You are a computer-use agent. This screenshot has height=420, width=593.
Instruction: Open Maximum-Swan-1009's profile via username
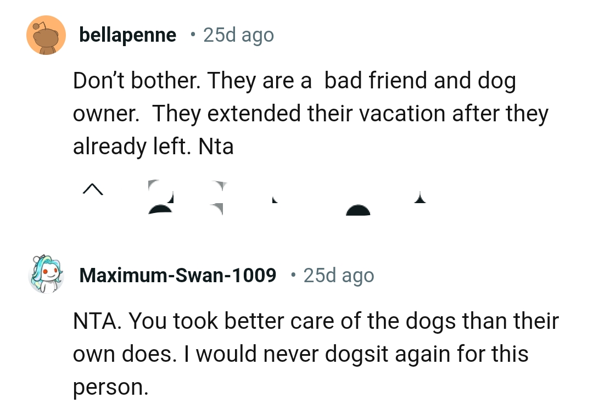(x=178, y=275)
